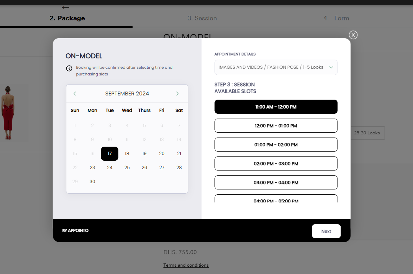
Task: Close the booking popup with X icon
Action: tap(353, 35)
